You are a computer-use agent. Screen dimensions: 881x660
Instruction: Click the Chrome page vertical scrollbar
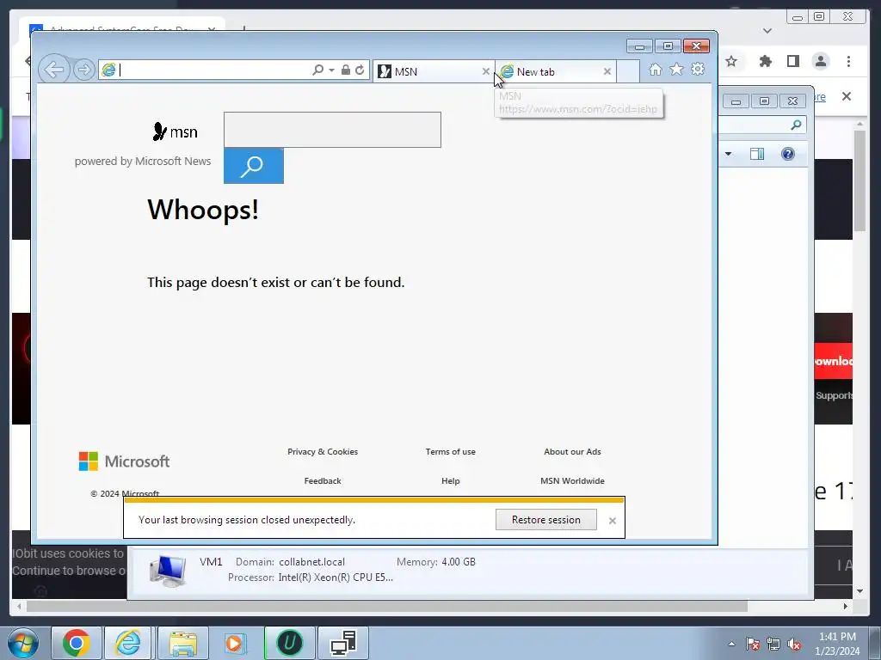[859, 180]
